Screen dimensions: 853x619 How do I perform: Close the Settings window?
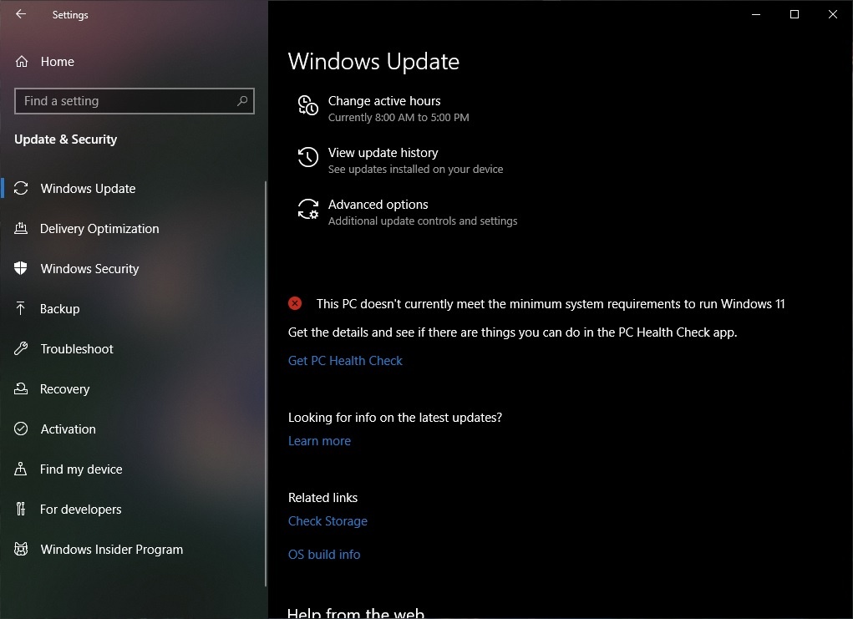(x=833, y=14)
